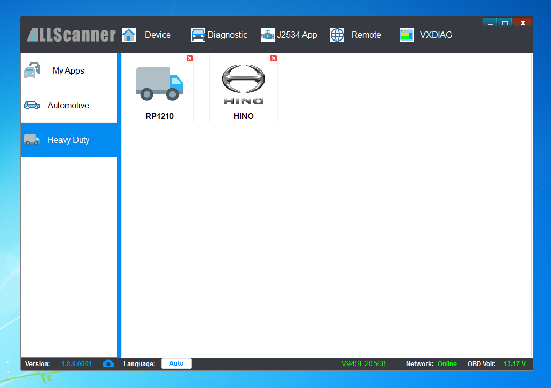Click the RP1210 app label
This screenshot has height=388, width=551.
tap(160, 116)
